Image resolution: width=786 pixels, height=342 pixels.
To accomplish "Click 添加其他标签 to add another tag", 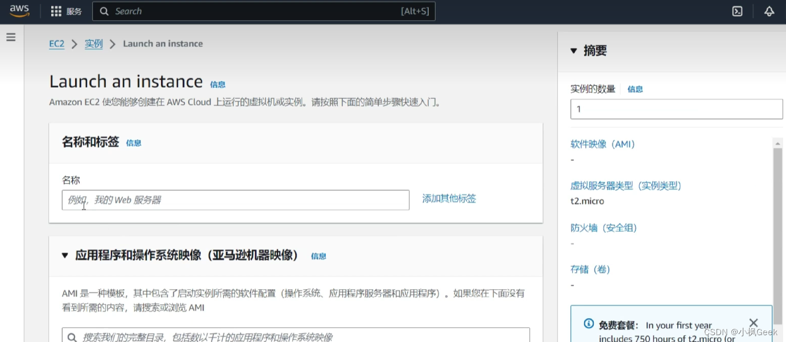I will click(x=449, y=197).
